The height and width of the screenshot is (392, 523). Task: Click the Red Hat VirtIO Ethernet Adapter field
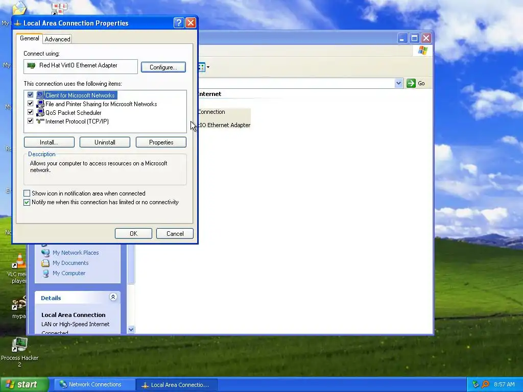(80, 66)
